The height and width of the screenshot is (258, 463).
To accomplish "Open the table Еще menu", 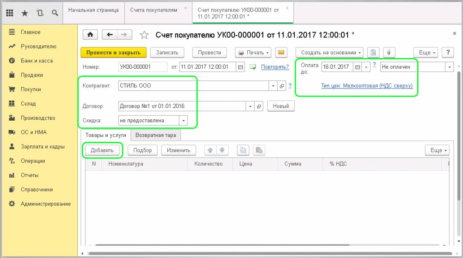I will click(x=438, y=150).
